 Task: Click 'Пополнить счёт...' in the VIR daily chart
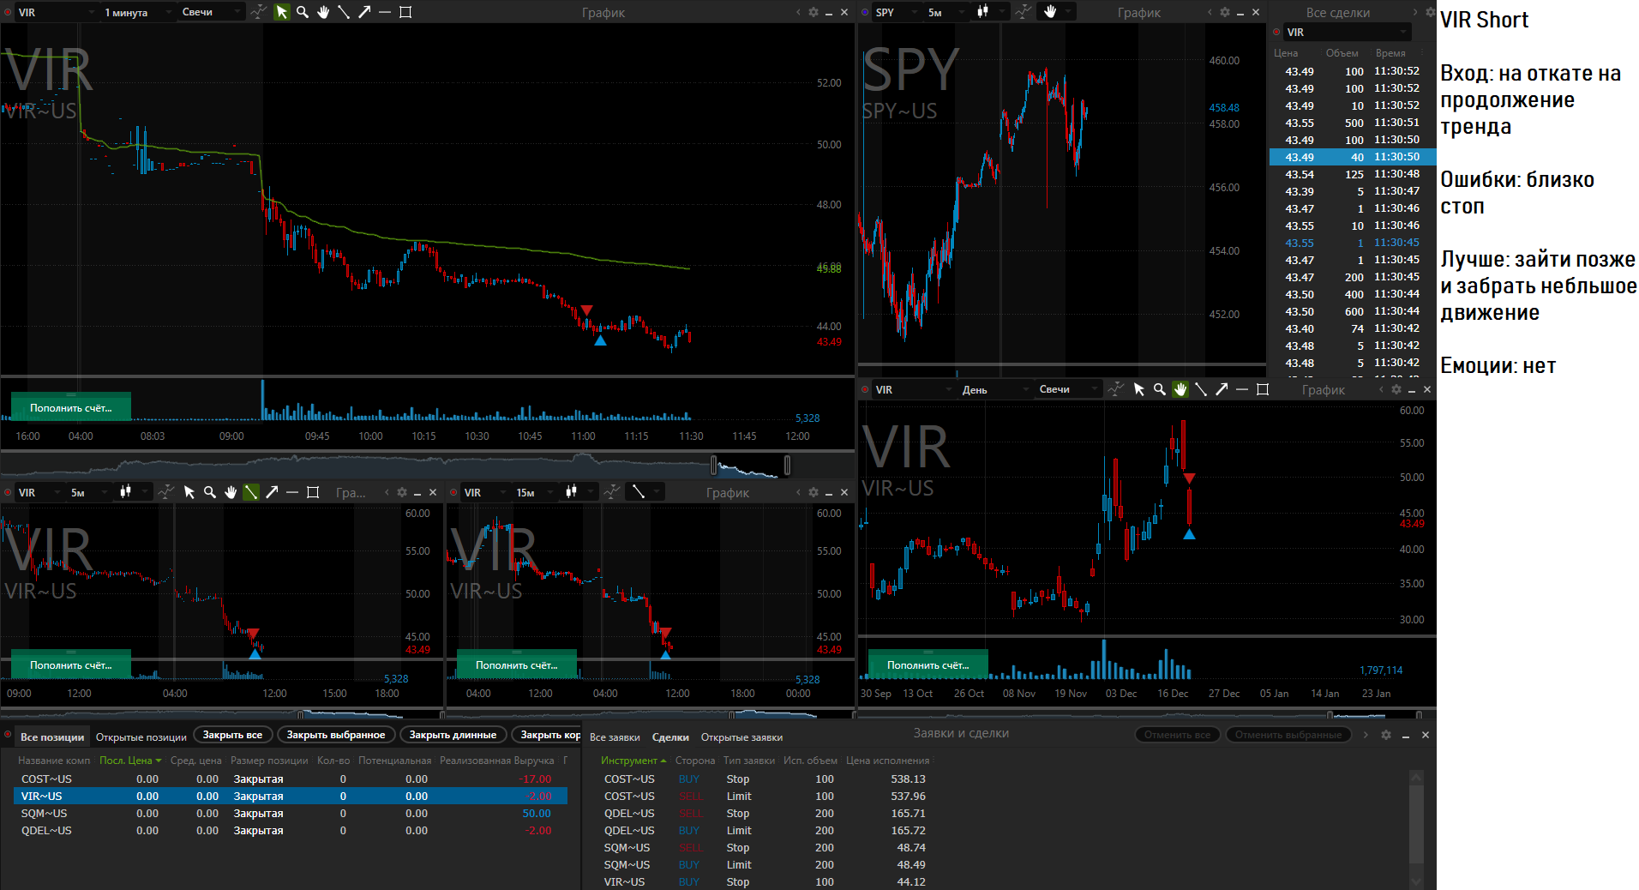point(928,664)
